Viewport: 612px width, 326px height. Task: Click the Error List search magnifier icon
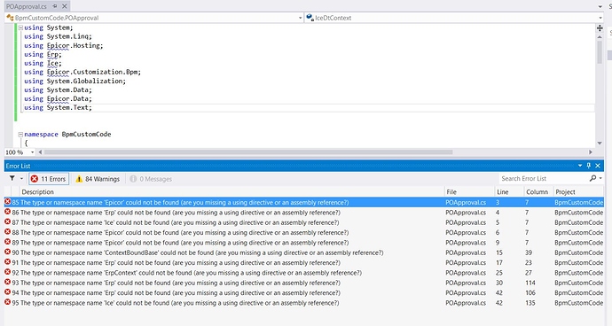592,178
